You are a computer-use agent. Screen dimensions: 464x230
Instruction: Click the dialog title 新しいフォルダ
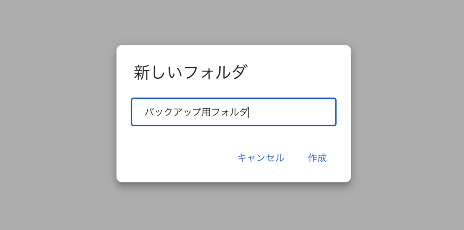(191, 72)
